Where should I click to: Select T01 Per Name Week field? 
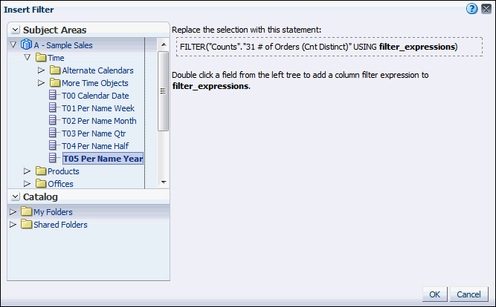98,108
